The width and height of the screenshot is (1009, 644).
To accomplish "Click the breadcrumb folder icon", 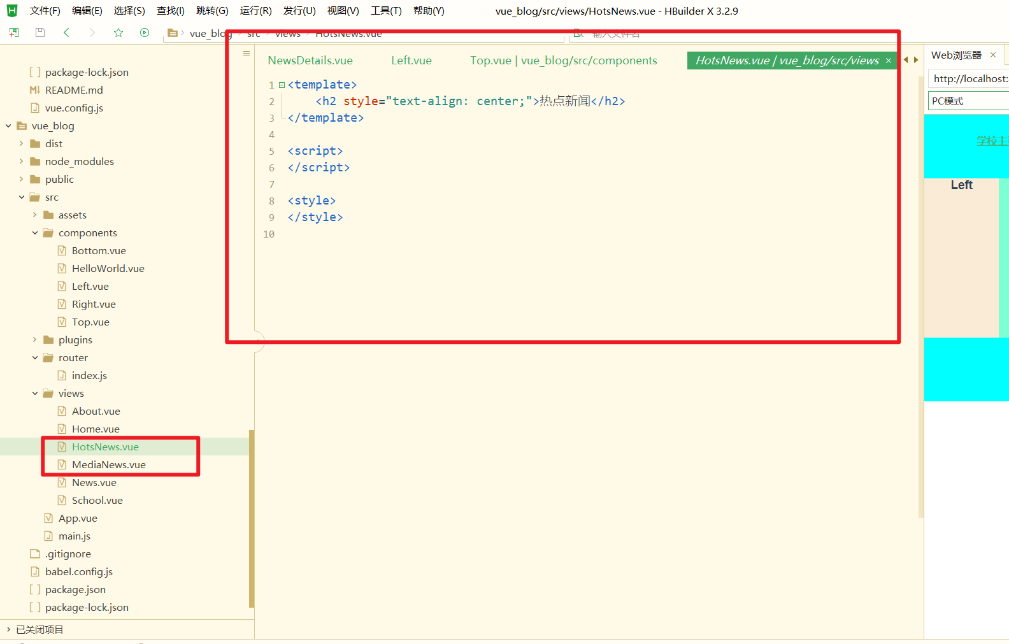I will (x=172, y=33).
